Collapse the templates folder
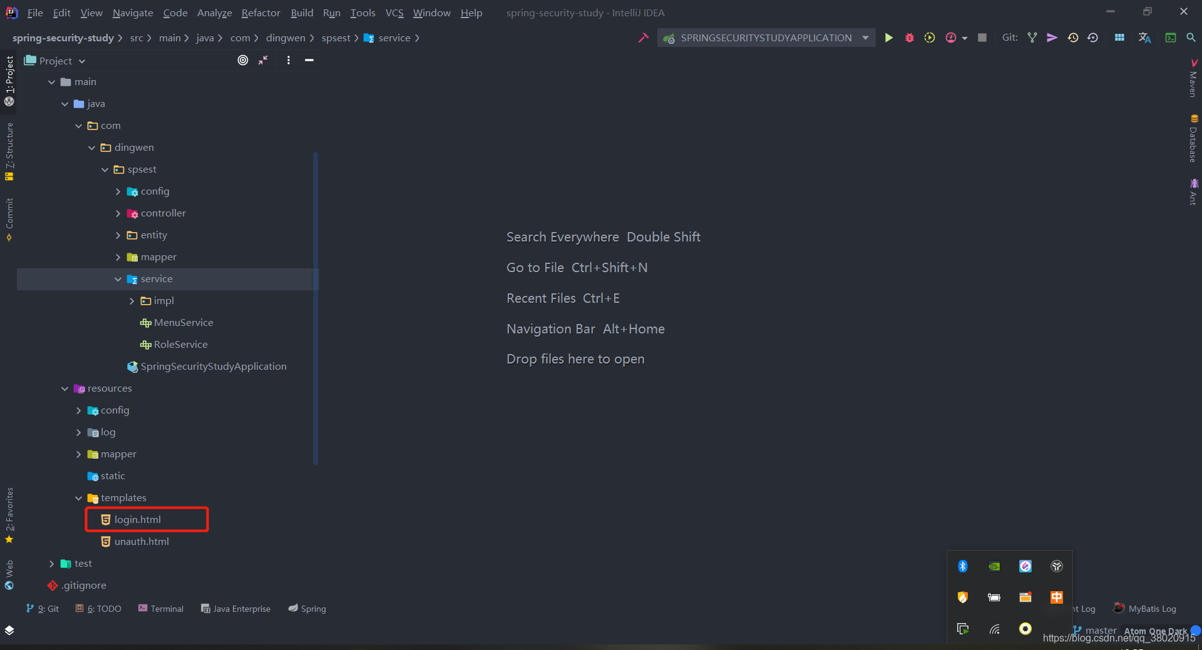The width and height of the screenshot is (1202, 650). [x=78, y=498]
